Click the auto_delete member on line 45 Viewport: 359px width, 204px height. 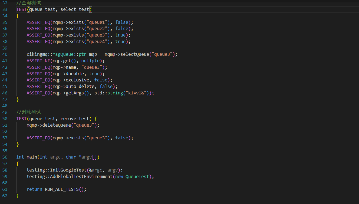pos(80,86)
